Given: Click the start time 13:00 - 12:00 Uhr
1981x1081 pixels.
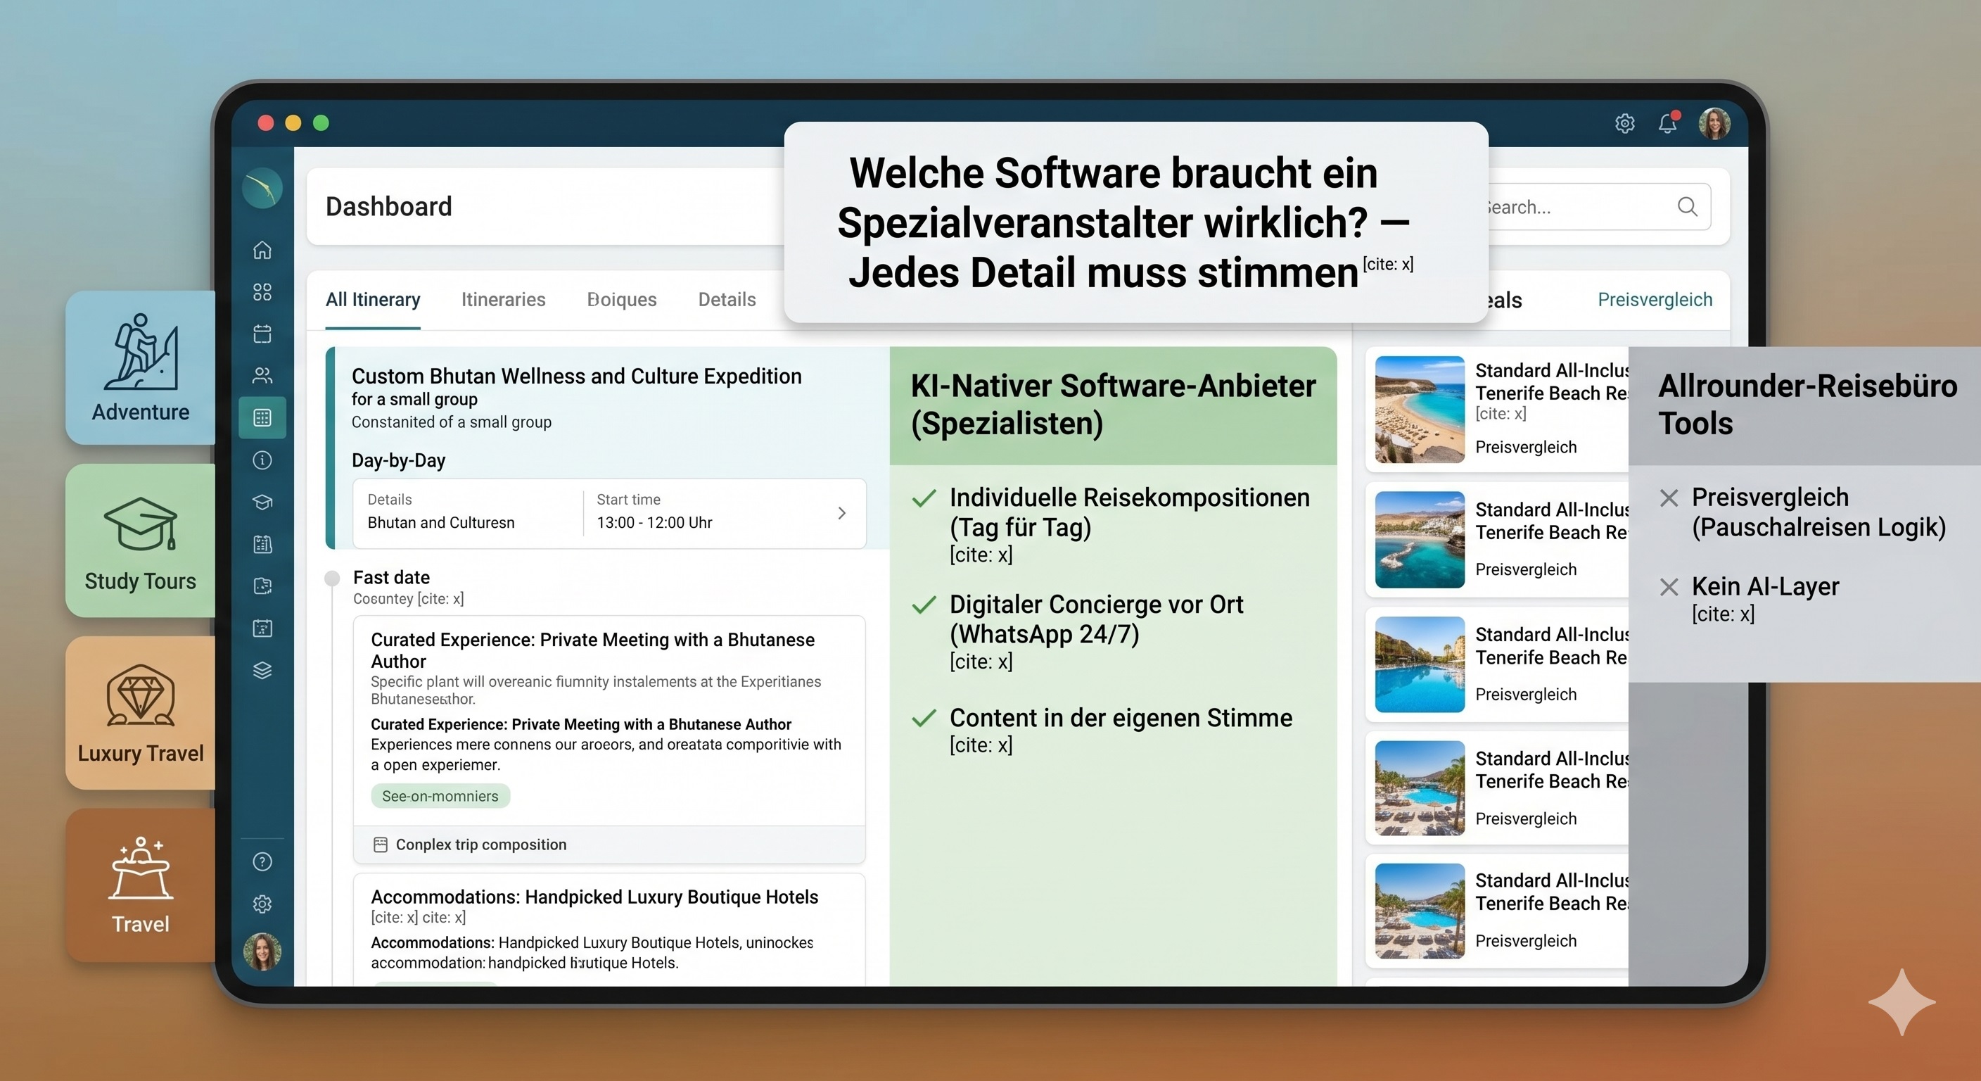Looking at the screenshot, I should (x=654, y=522).
